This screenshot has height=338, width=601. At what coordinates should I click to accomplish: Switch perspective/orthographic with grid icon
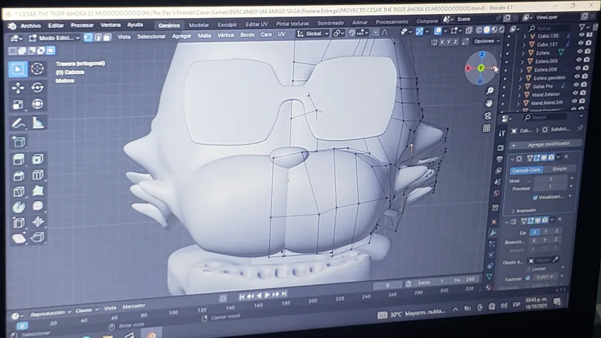(486, 128)
